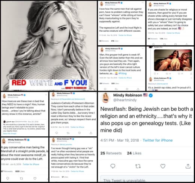This screenshot has width=195, height=183.
Task: Reply to the Newsflash Being Jewish tweet
Action: pos(113,166)
